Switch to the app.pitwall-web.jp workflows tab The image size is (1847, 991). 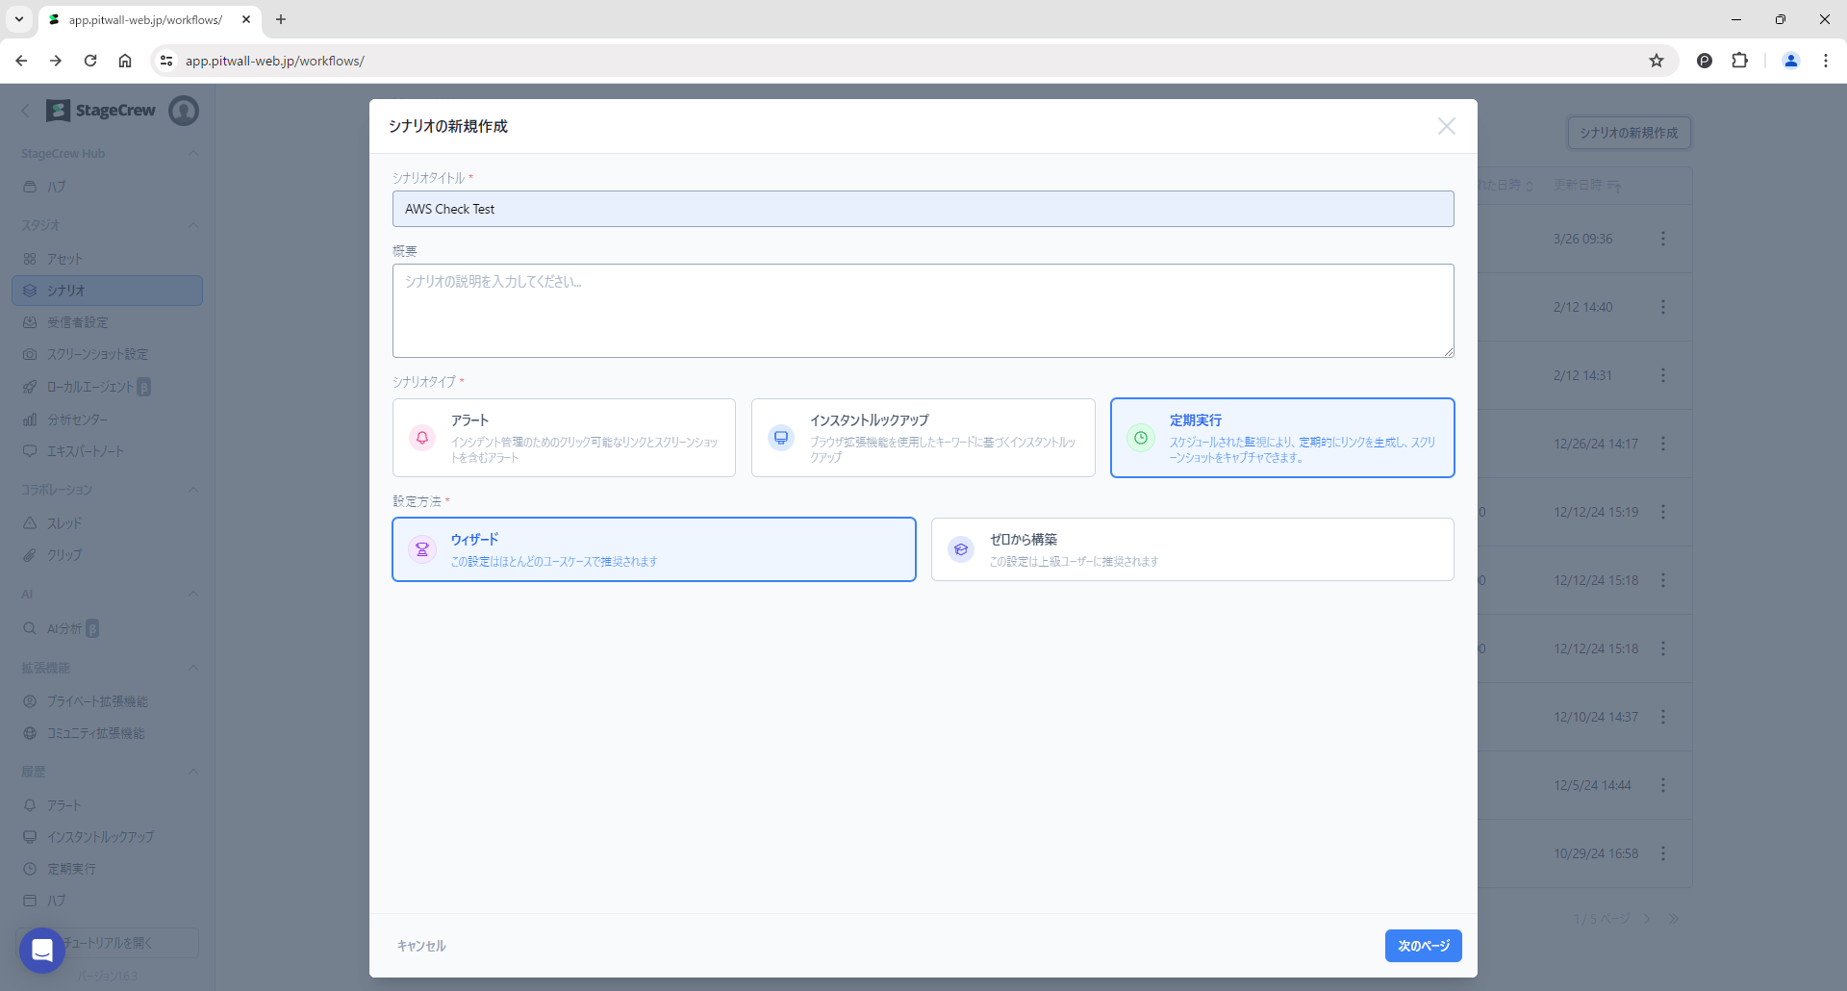coord(144,19)
